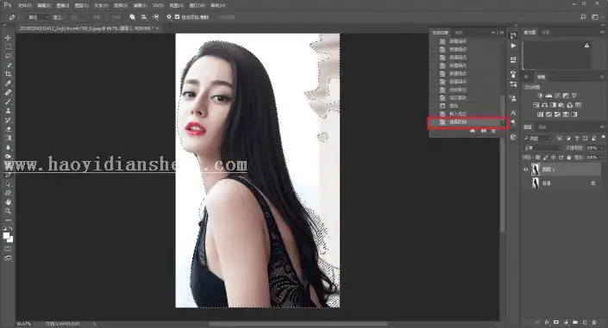Open the blend mode dropdown
This screenshot has width=608, height=328.
click(542, 148)
